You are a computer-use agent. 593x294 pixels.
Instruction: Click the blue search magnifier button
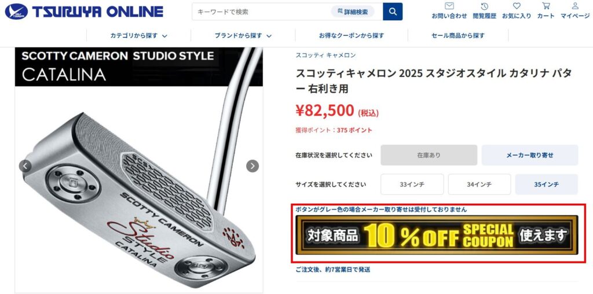[393, 12]
